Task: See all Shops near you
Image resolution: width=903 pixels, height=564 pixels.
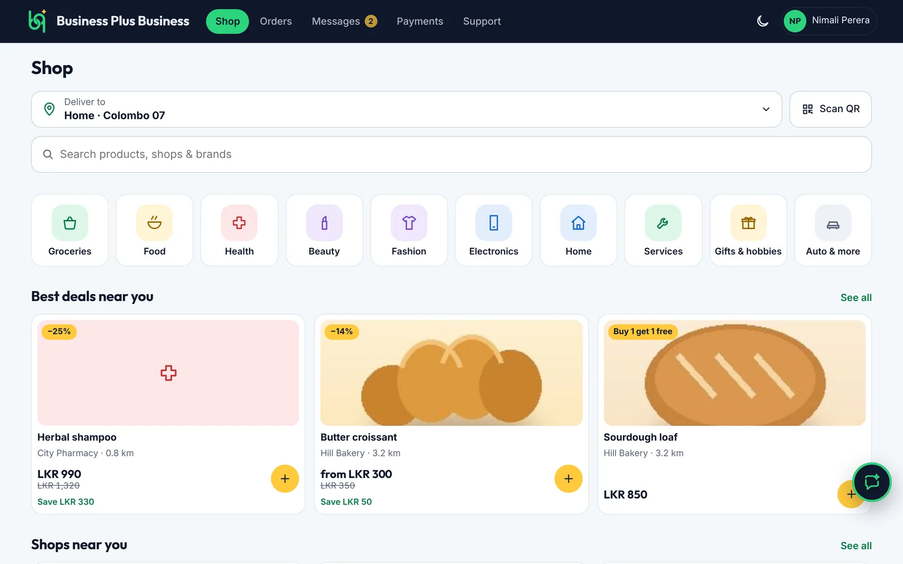Action: coord(856,546)
